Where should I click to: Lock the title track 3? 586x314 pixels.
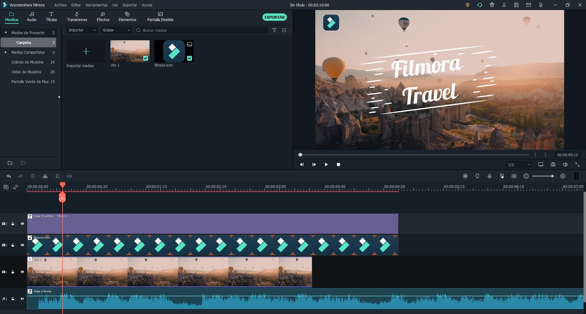pyautogui.click(x=13, y=224)
